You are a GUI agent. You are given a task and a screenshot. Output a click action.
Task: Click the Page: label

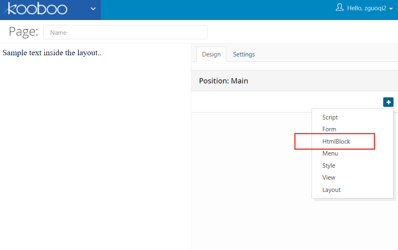pos(23,32)
